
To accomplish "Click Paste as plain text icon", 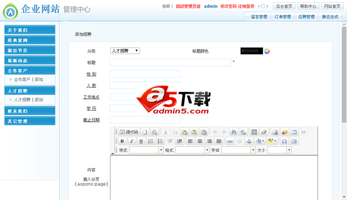I will [194, 132].
